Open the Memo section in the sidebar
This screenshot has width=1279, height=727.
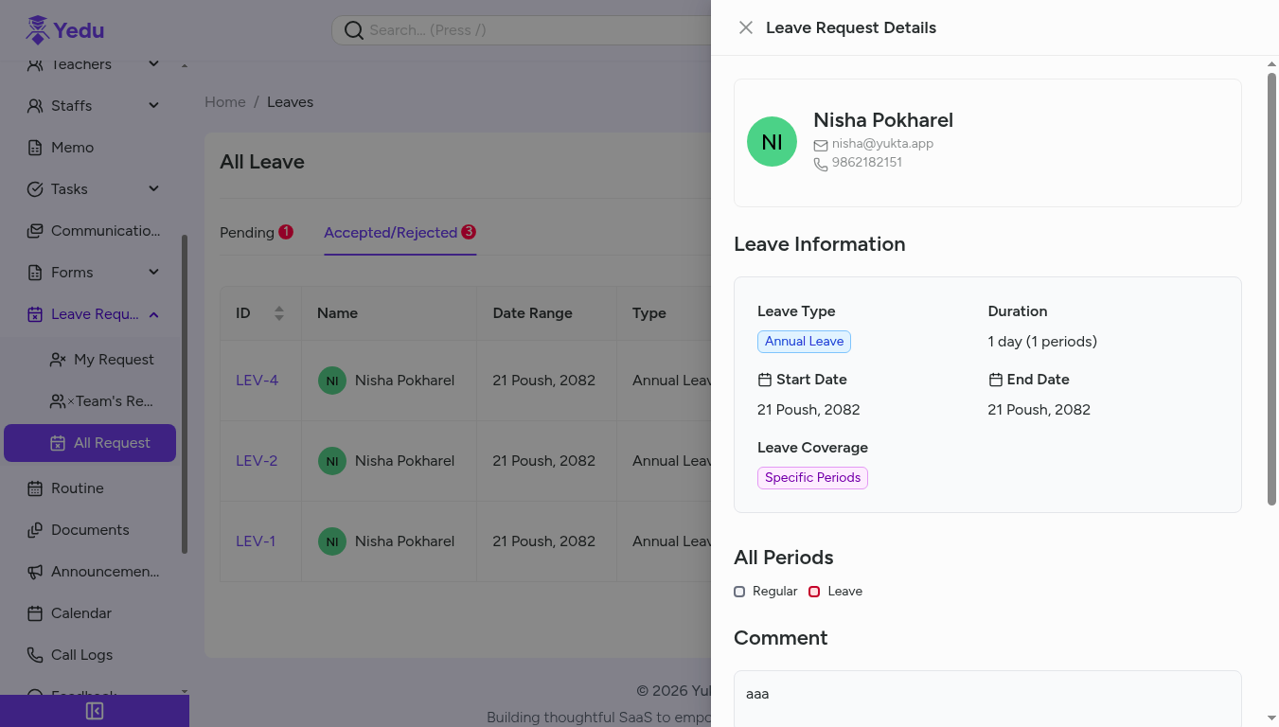coord(71,147)
